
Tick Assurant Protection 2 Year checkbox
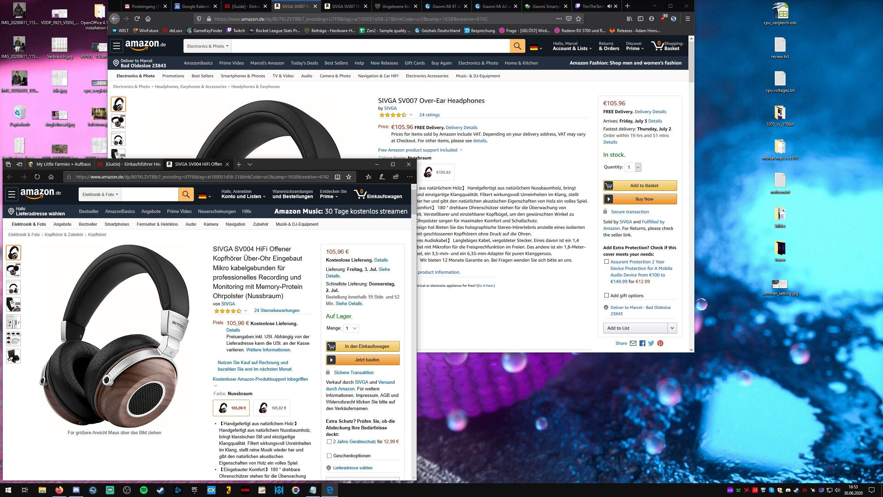606,262
